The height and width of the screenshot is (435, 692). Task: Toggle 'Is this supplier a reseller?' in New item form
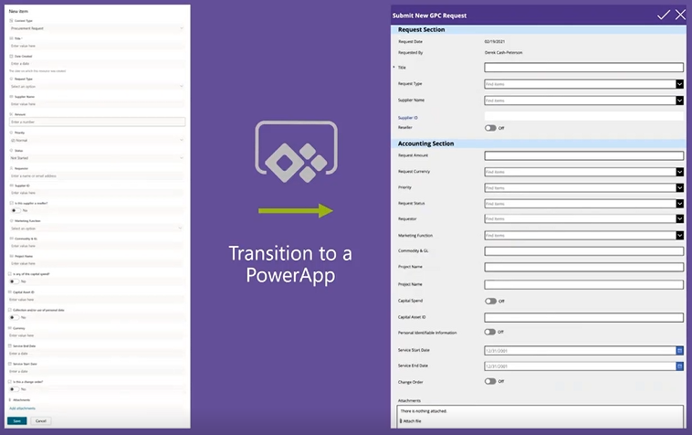pyautogui.click(x=16, y=210)
